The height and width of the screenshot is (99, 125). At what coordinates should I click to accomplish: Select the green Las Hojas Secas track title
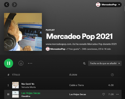pyautogui.click(x=31, y=93)
